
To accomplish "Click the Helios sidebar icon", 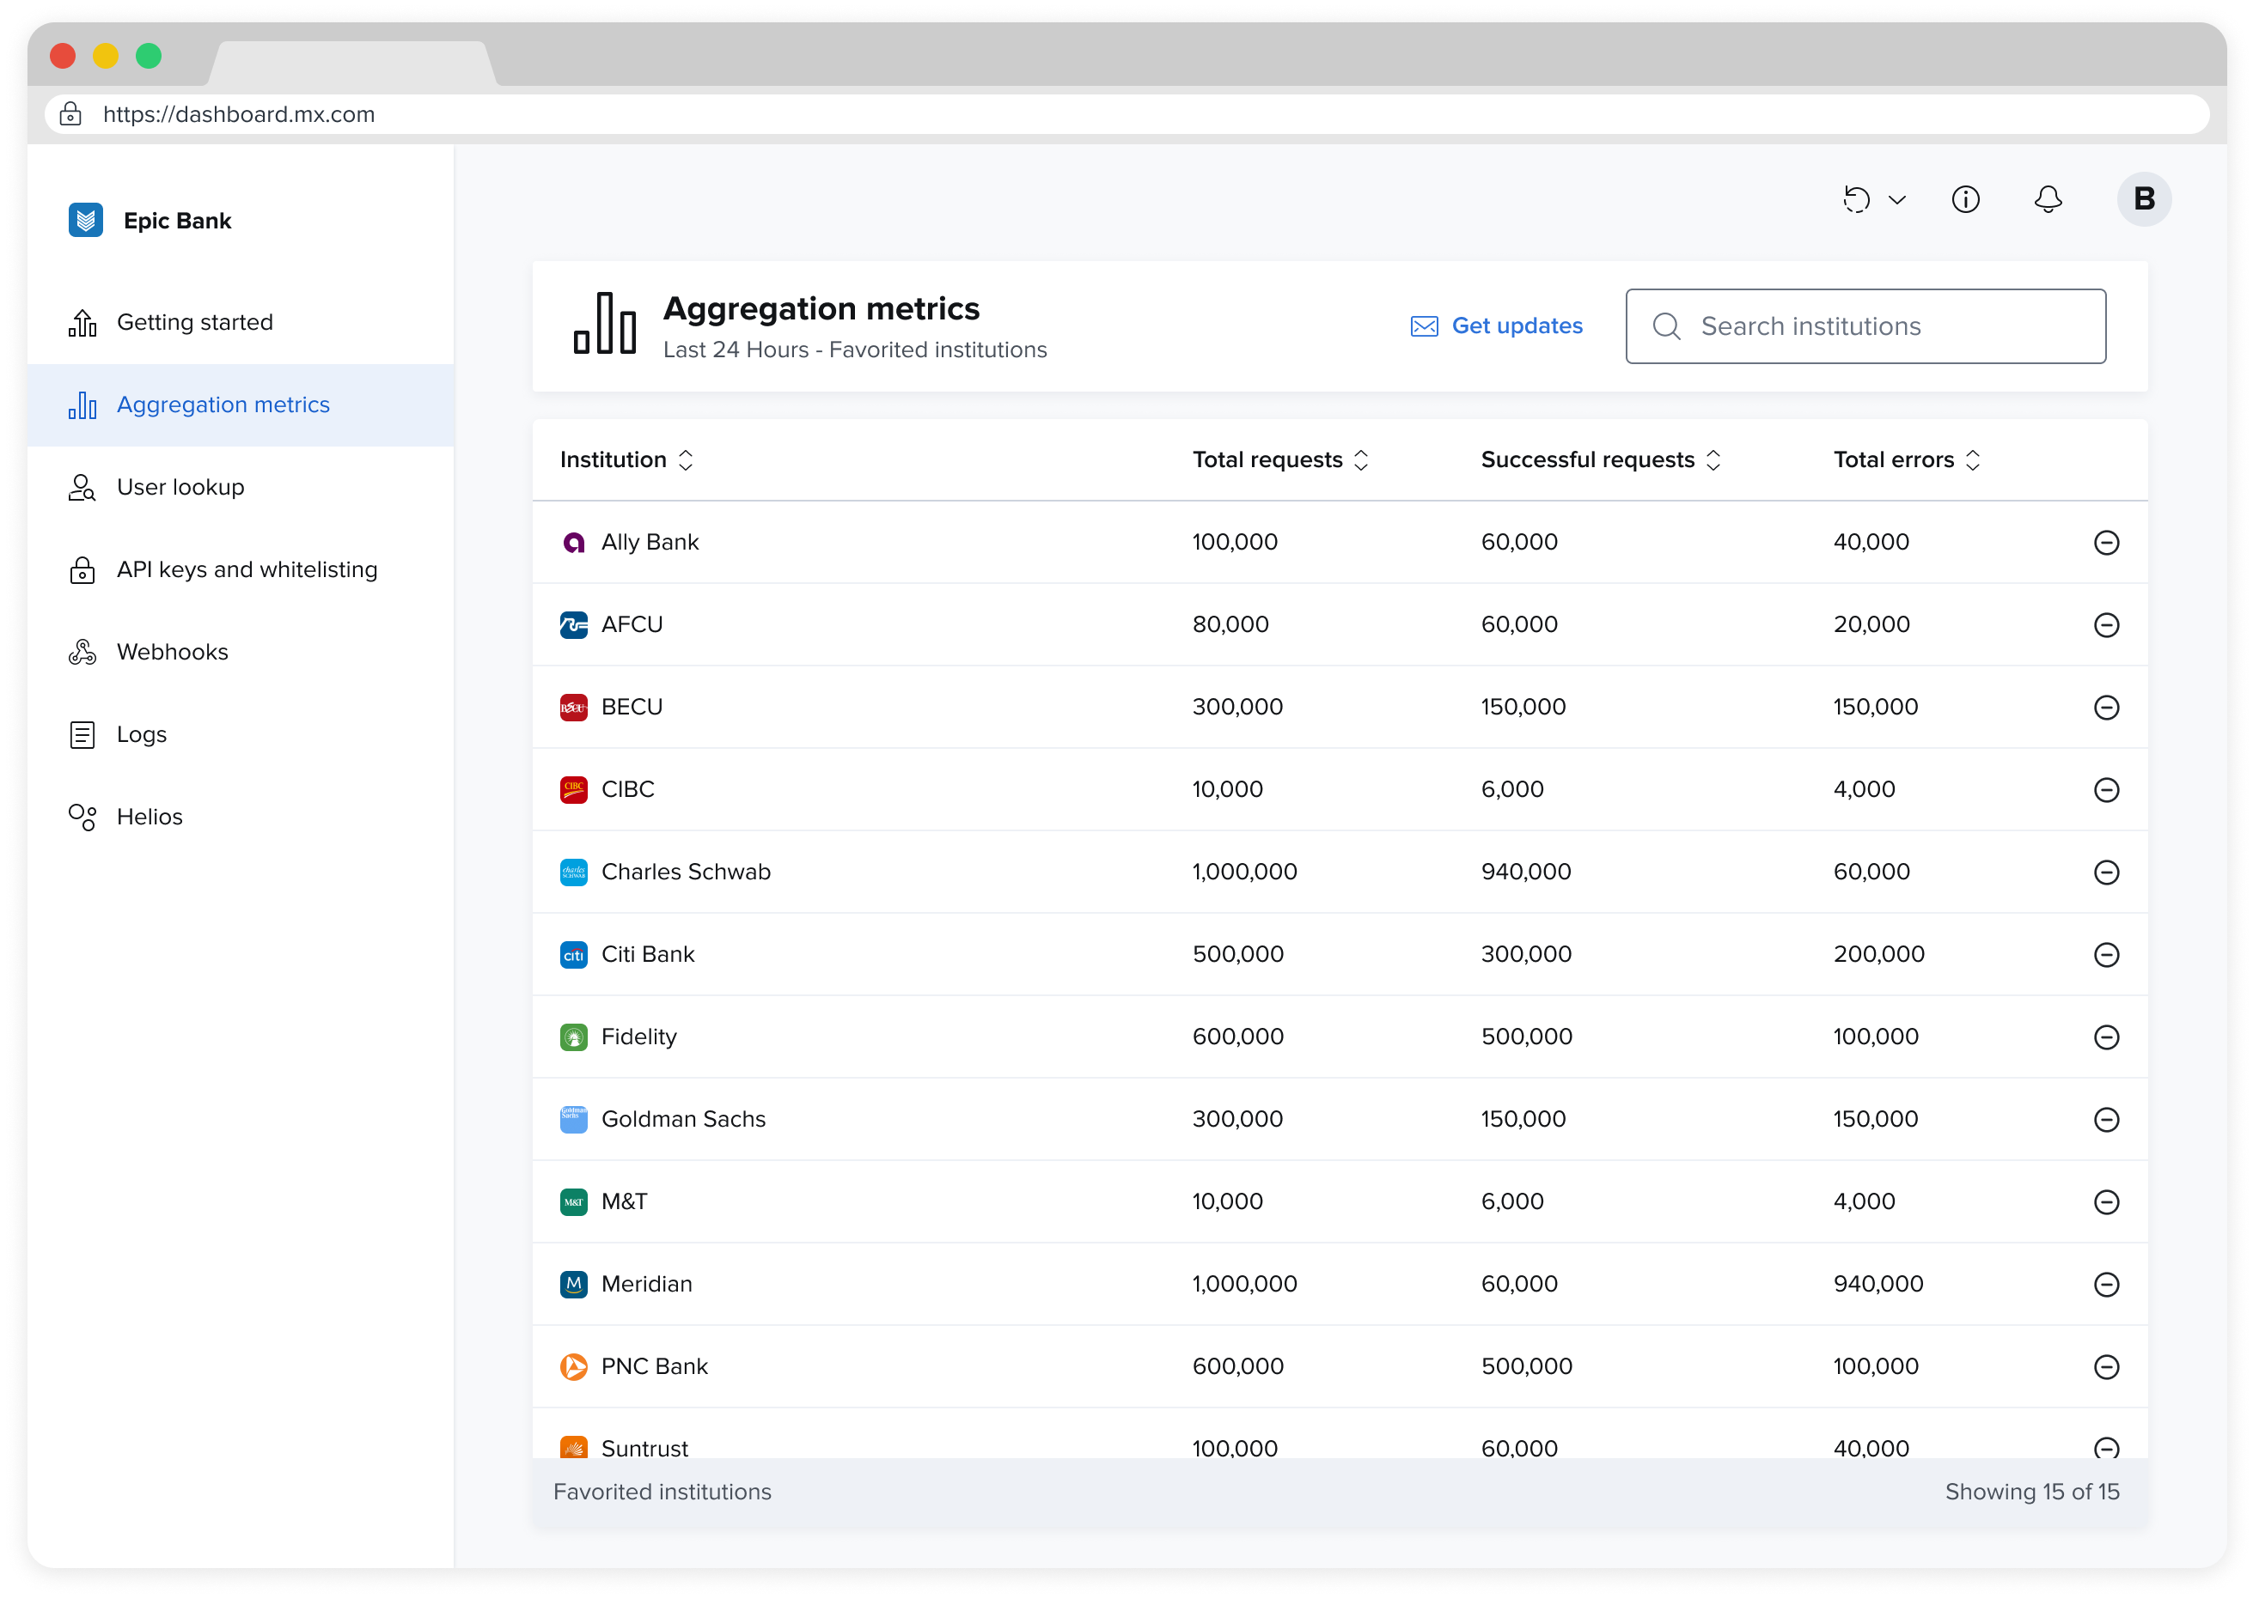I will (x=82, y=816).
